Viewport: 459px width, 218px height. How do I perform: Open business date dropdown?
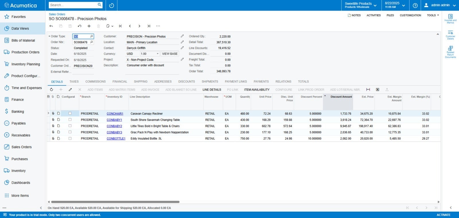395,5
